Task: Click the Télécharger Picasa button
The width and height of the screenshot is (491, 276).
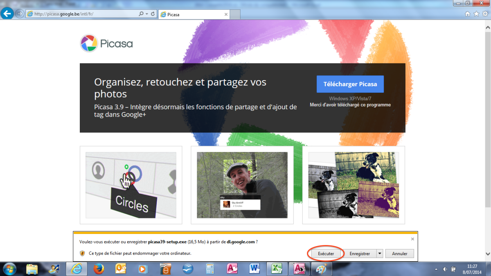Action: click(350, 84)
